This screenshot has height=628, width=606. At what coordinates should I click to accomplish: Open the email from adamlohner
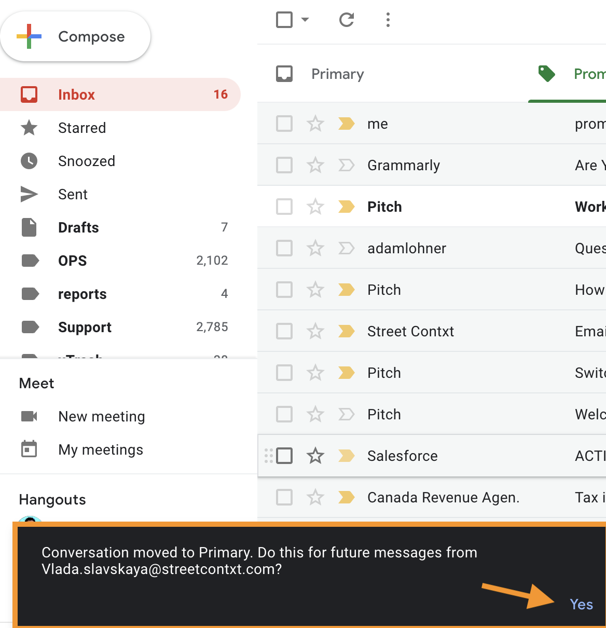click(x=432, y=248)
